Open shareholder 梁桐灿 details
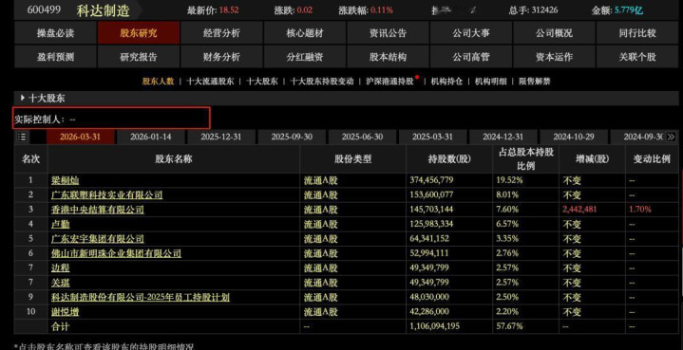The image size is (683, 350). 65,180
